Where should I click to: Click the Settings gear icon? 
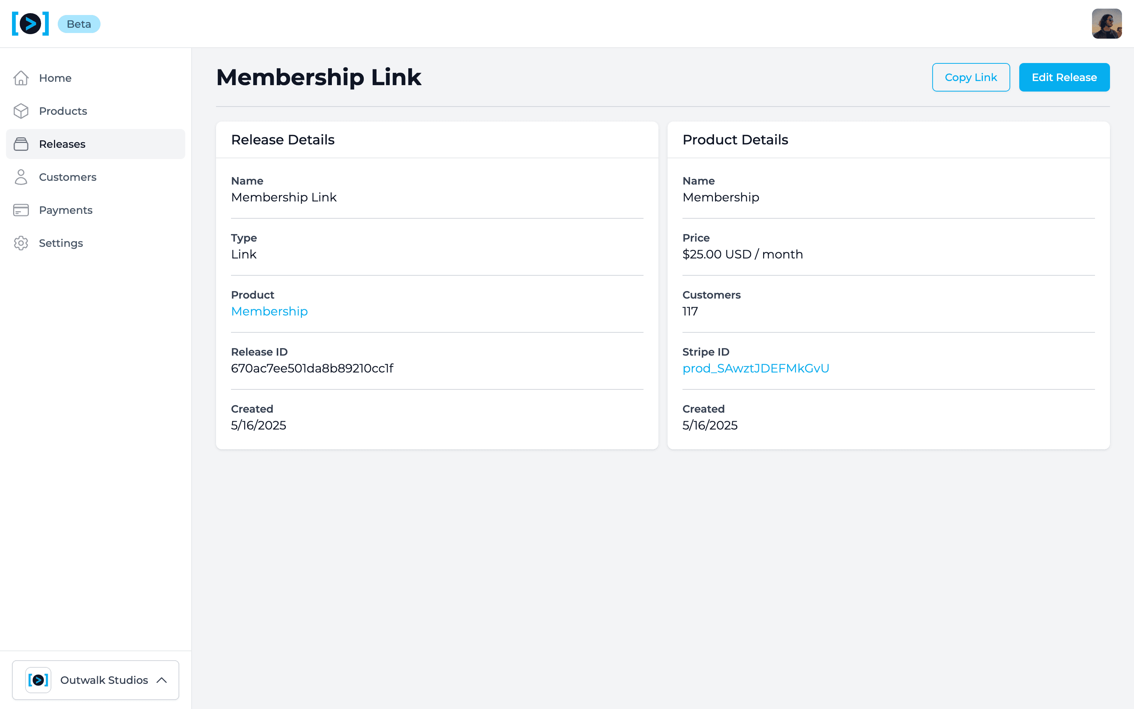pos(21,243)
